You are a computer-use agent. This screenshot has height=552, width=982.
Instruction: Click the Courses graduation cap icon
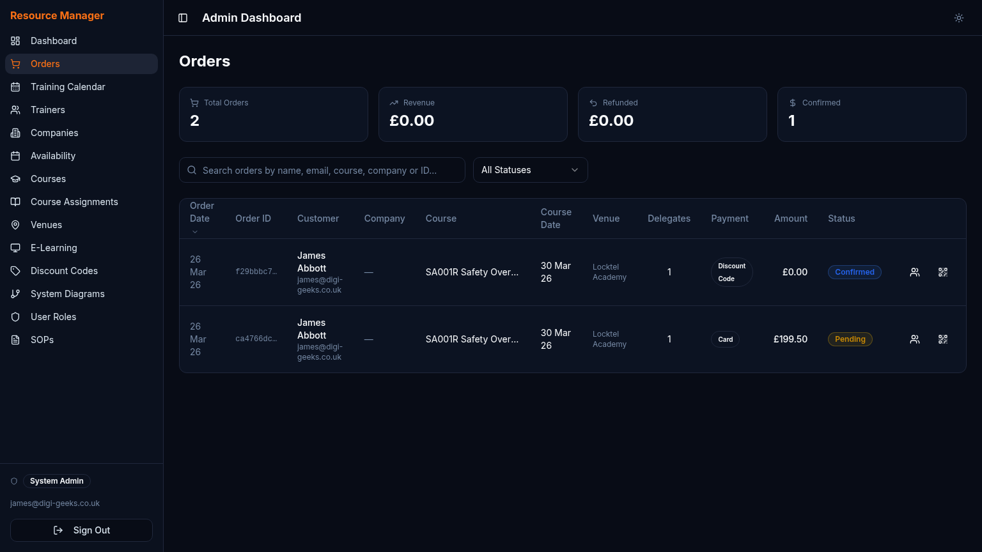(x=15, y=179)
